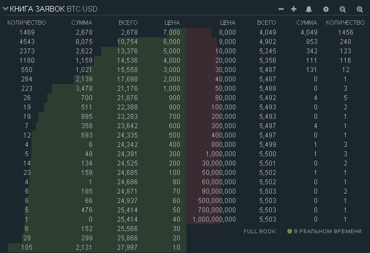Click bid total 10,754
This screenshot has height=253, width=370.
127,42
